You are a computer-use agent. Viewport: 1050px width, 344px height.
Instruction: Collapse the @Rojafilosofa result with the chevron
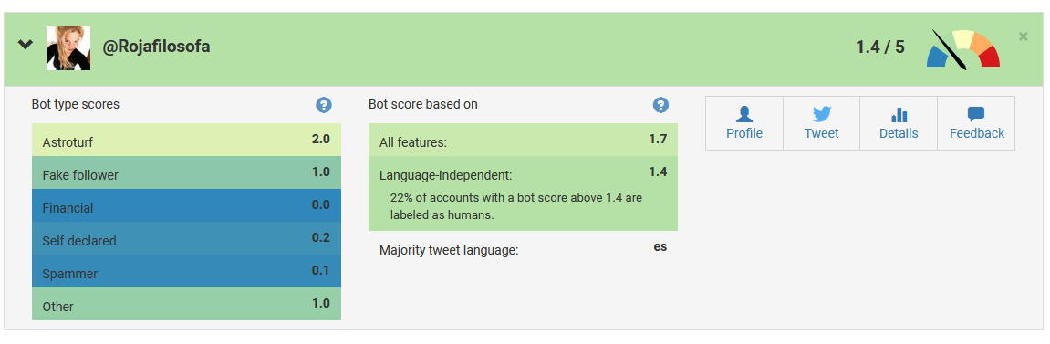pos(26,45)
